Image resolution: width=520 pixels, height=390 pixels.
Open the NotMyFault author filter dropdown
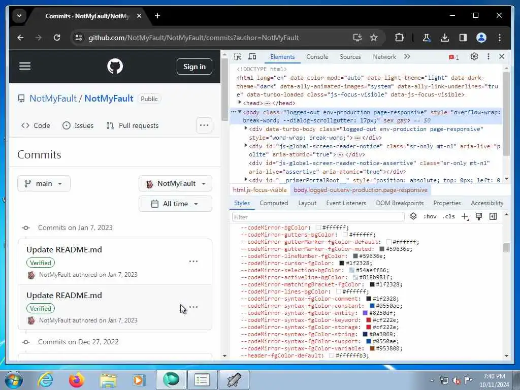[x=175, y=183]
